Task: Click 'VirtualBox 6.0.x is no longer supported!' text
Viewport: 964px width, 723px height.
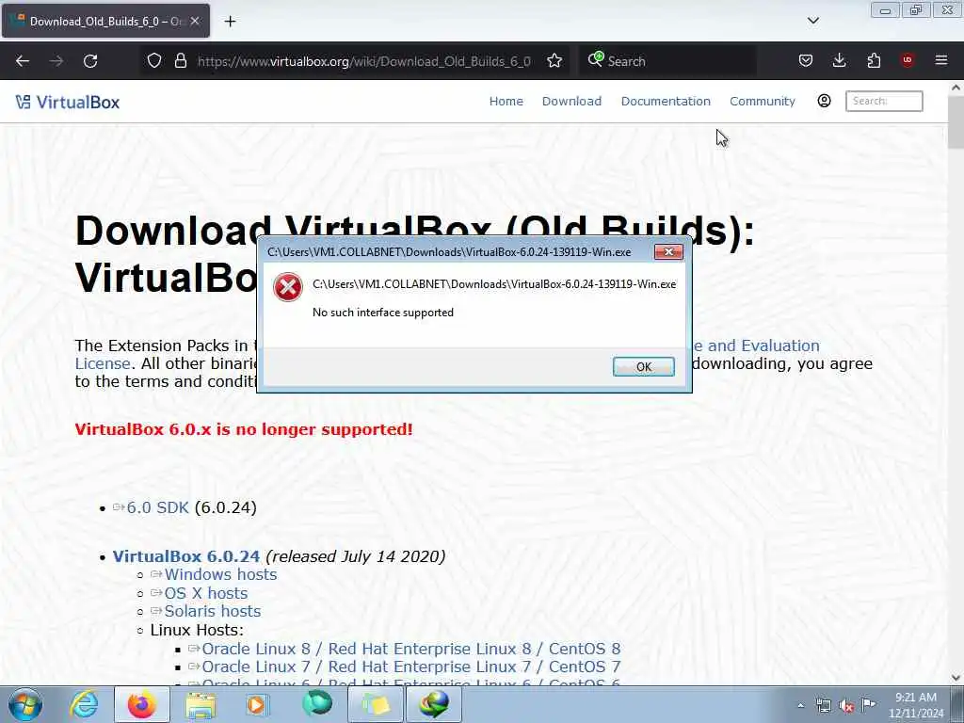Action: click(244, 429)
